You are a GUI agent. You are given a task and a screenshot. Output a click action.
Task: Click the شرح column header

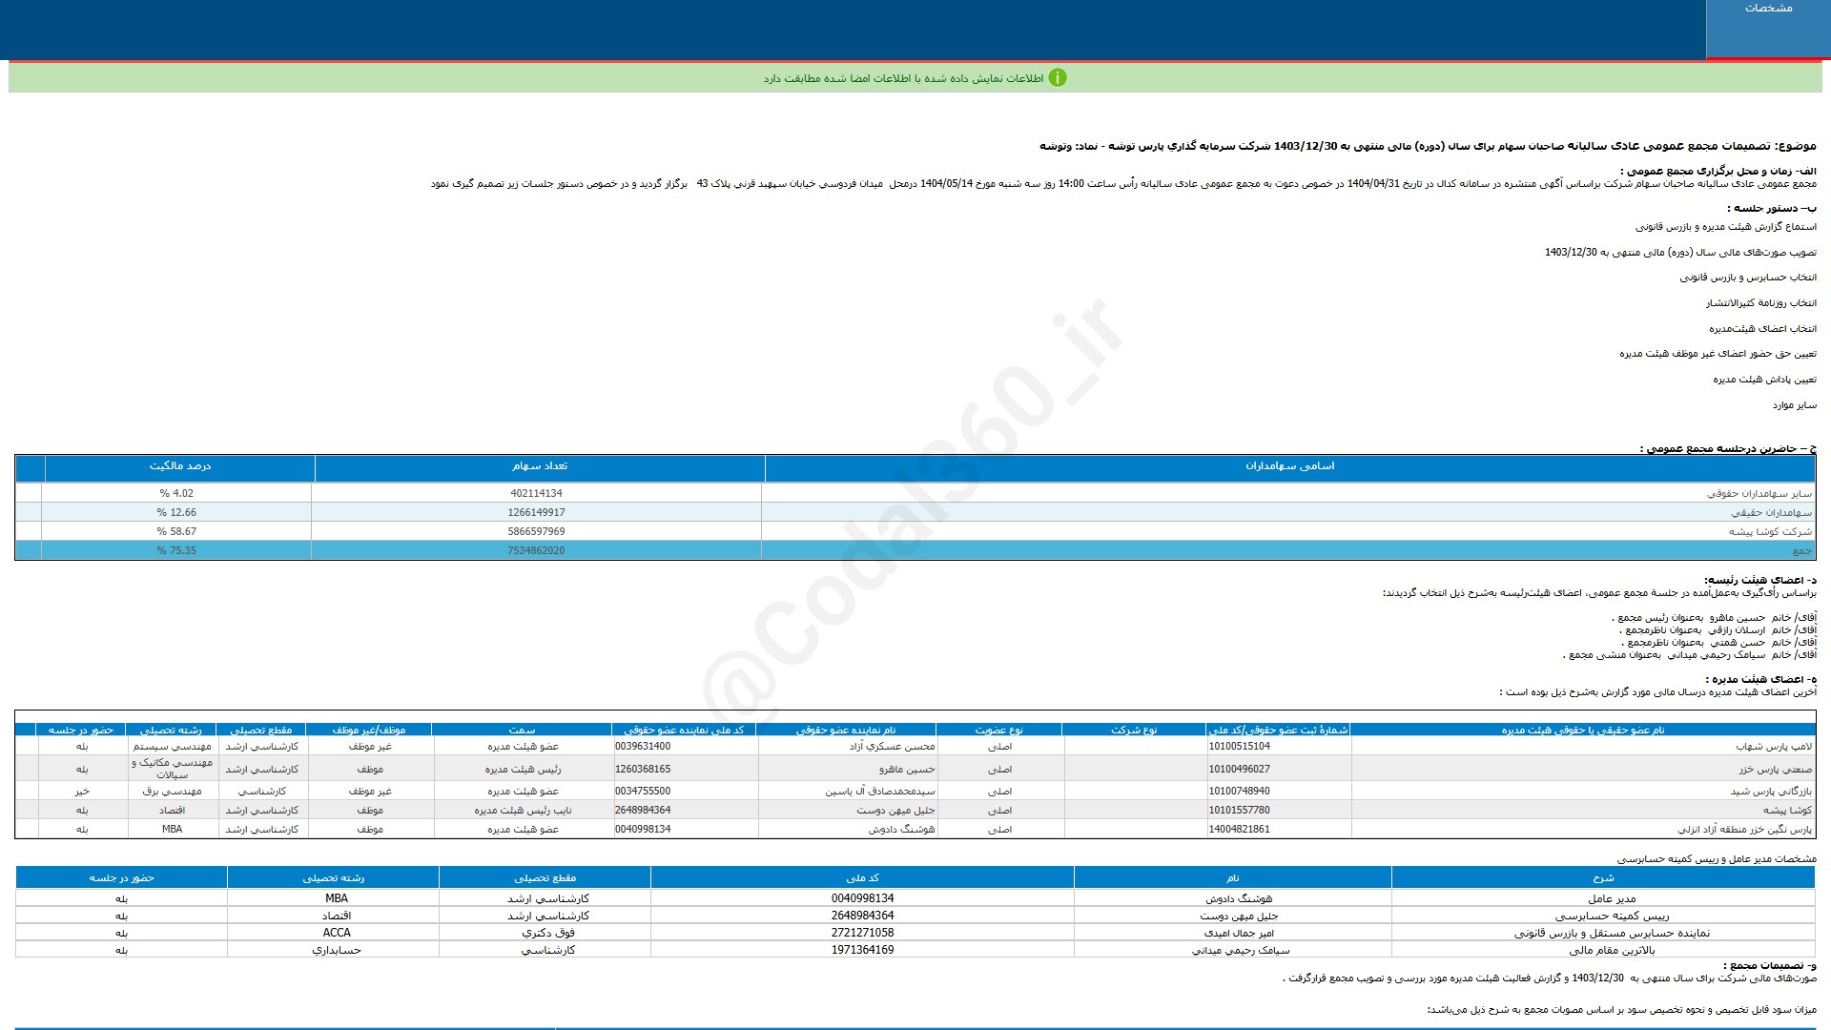(1603, 877)
